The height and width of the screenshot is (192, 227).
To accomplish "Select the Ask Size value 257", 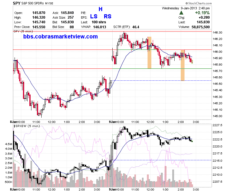I will pos(71,17).
